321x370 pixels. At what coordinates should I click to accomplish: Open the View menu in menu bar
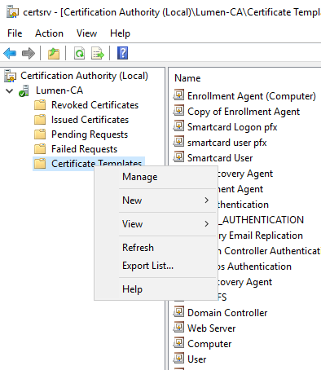pyautogui.click(x=86, y=33)
